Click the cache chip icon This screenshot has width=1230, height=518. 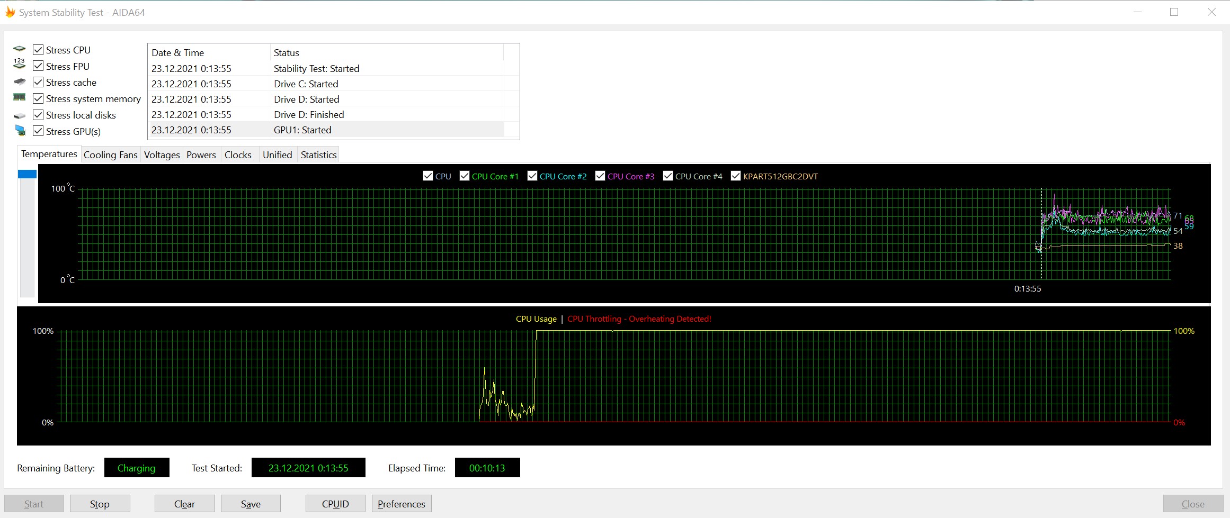[20, 81]
